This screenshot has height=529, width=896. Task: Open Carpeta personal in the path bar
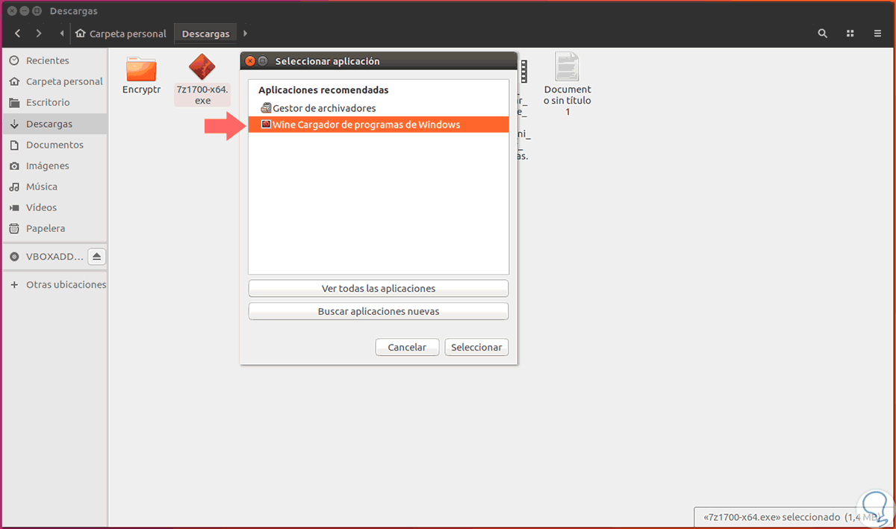tap(122, 34)
